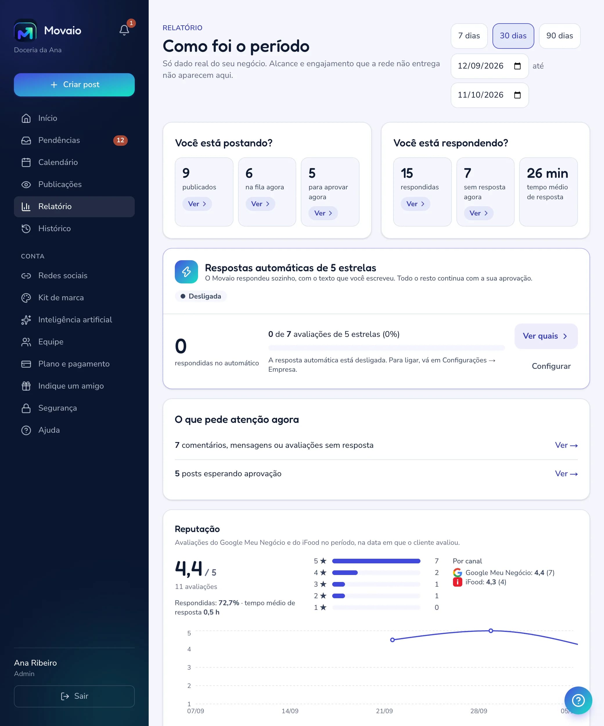Open calendar picker for start date 12/09/2026
The width and height of the screenshot is (604, 726).
(517, 66)
